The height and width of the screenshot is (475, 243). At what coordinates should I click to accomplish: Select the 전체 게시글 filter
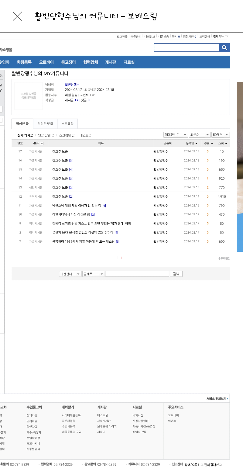click(x=25, y=135)
